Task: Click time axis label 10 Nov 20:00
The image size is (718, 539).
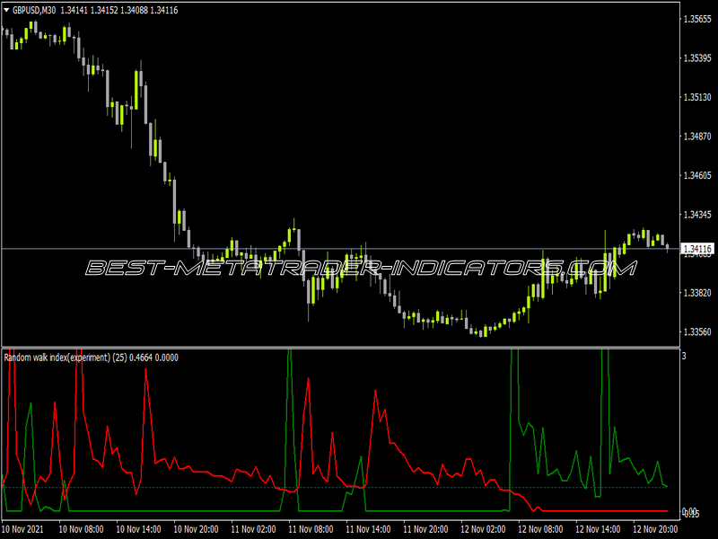Action: point(196,529)
